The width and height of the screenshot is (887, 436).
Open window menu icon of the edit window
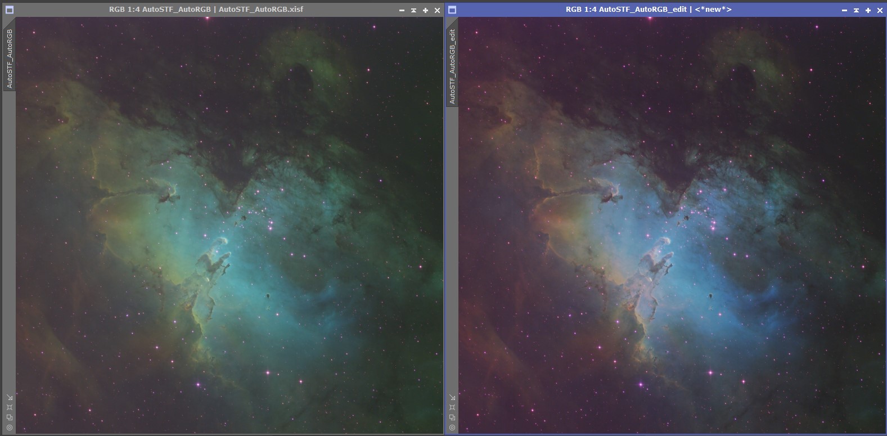(452, 10)
